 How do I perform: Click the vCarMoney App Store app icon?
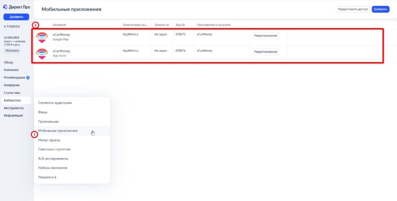coord(42,54)
